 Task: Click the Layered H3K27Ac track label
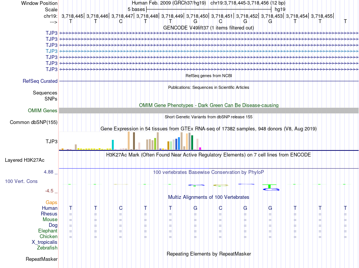(x=25, y=160)
